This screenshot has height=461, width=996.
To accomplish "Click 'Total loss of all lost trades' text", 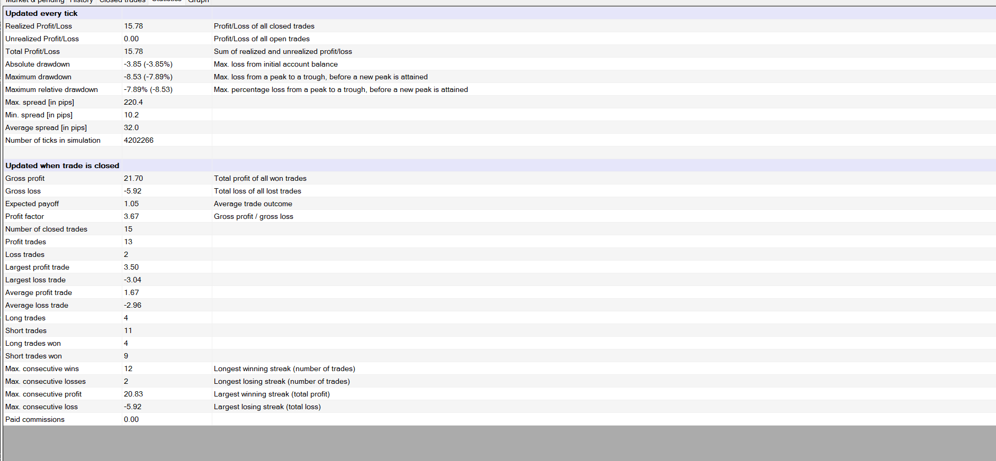I will click(257, 191).
